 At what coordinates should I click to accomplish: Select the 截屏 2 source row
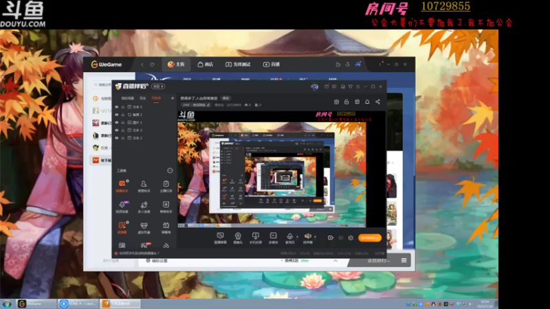point(144,115)
